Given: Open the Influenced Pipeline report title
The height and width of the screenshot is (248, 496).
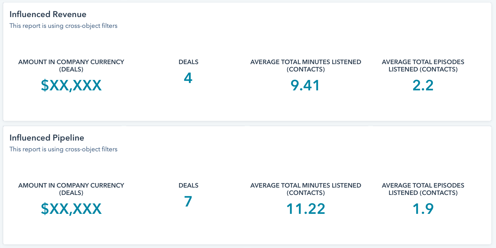Looking at the screenshot, I should [47, 138].
